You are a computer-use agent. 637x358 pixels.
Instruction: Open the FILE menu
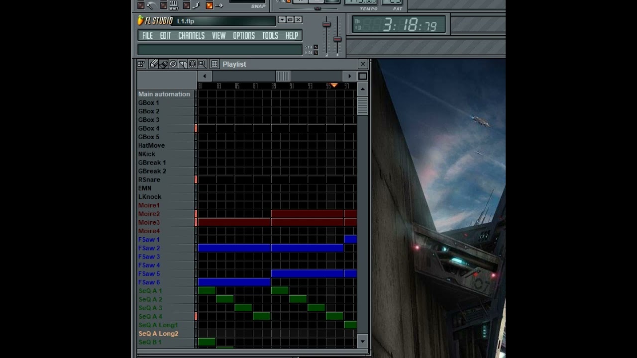coord(148,35)
